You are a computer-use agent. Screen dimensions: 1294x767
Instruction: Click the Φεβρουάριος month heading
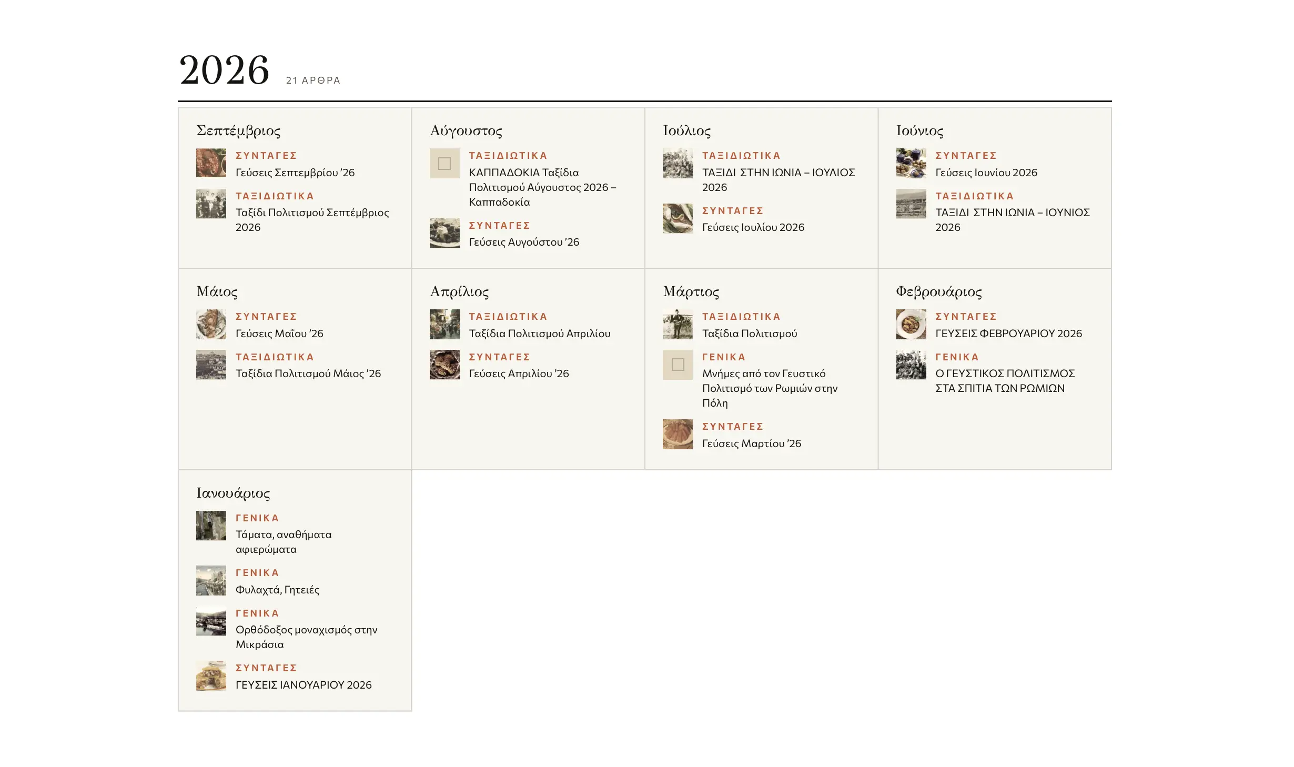click(939, 291)
